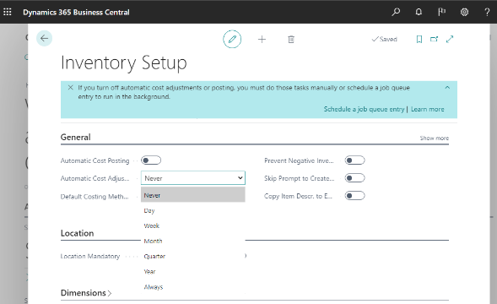Select Quarter in the dropdown list
The image size is (497, 304).
pyautogui.click(x=193, y=256)
